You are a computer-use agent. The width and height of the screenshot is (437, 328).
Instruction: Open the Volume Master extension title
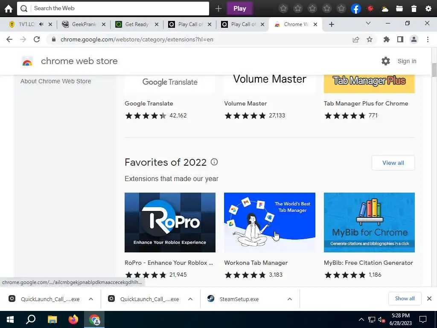[x=245, y=103]
